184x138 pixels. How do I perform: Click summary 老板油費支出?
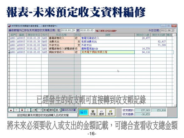(108, 42)
